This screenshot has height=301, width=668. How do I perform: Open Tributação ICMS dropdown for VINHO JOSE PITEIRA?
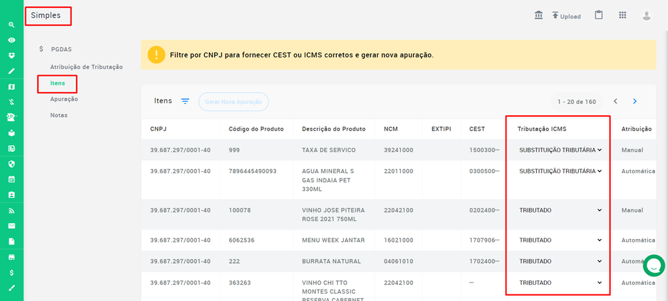tap(560, 210)
